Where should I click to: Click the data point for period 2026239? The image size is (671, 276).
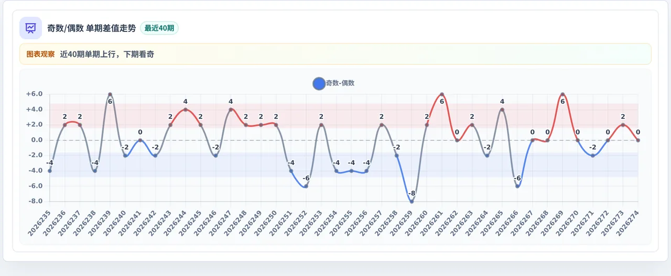coord(110,94)
